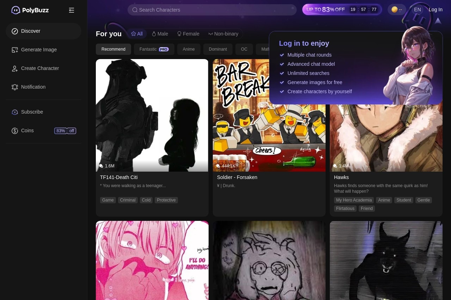
Task: Click the TF141-Death Citi title
Action: [119, 177]
